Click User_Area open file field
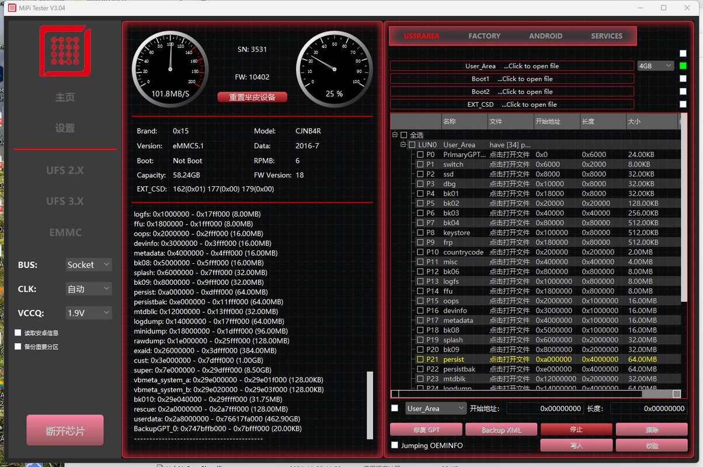The image size is (703, 467). [x=511, y=66]
